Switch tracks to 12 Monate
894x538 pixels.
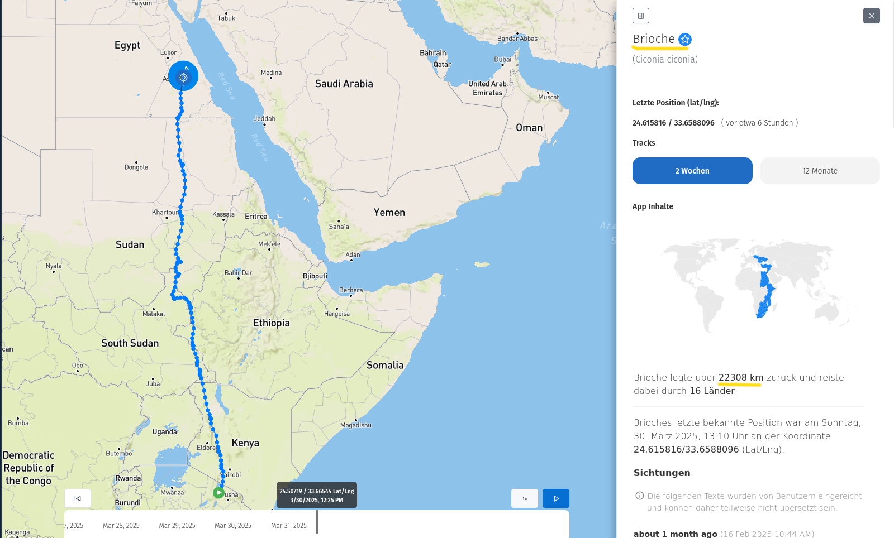click(820, 171)
